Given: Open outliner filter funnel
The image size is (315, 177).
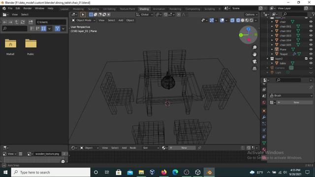Looking at the screenshot, I should (314, 14).
